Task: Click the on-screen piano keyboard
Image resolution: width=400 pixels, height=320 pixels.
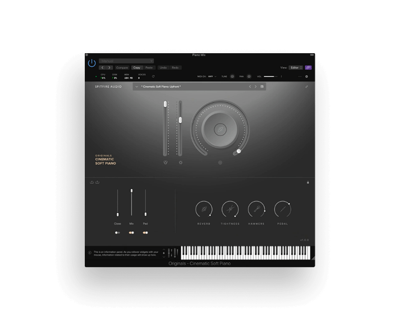Action: pos(246,253)
